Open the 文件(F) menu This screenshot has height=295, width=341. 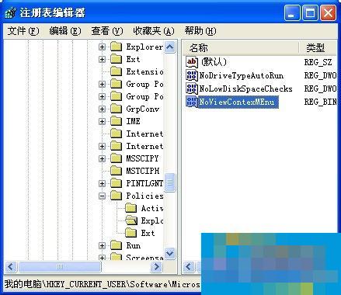point(23,31)
